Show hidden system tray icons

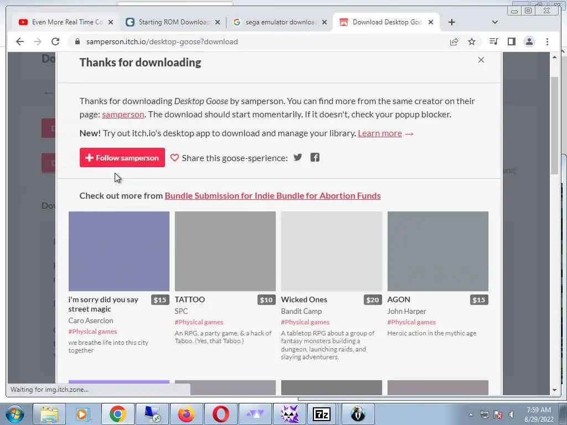click(471, 414)
